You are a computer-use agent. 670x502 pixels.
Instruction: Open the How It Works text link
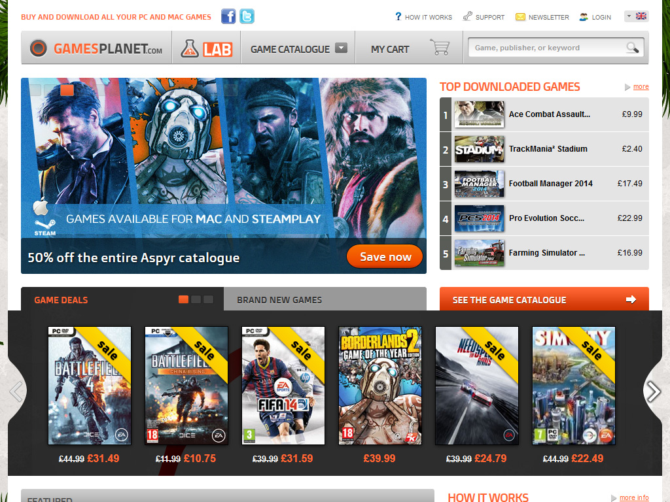pos(428,18)
